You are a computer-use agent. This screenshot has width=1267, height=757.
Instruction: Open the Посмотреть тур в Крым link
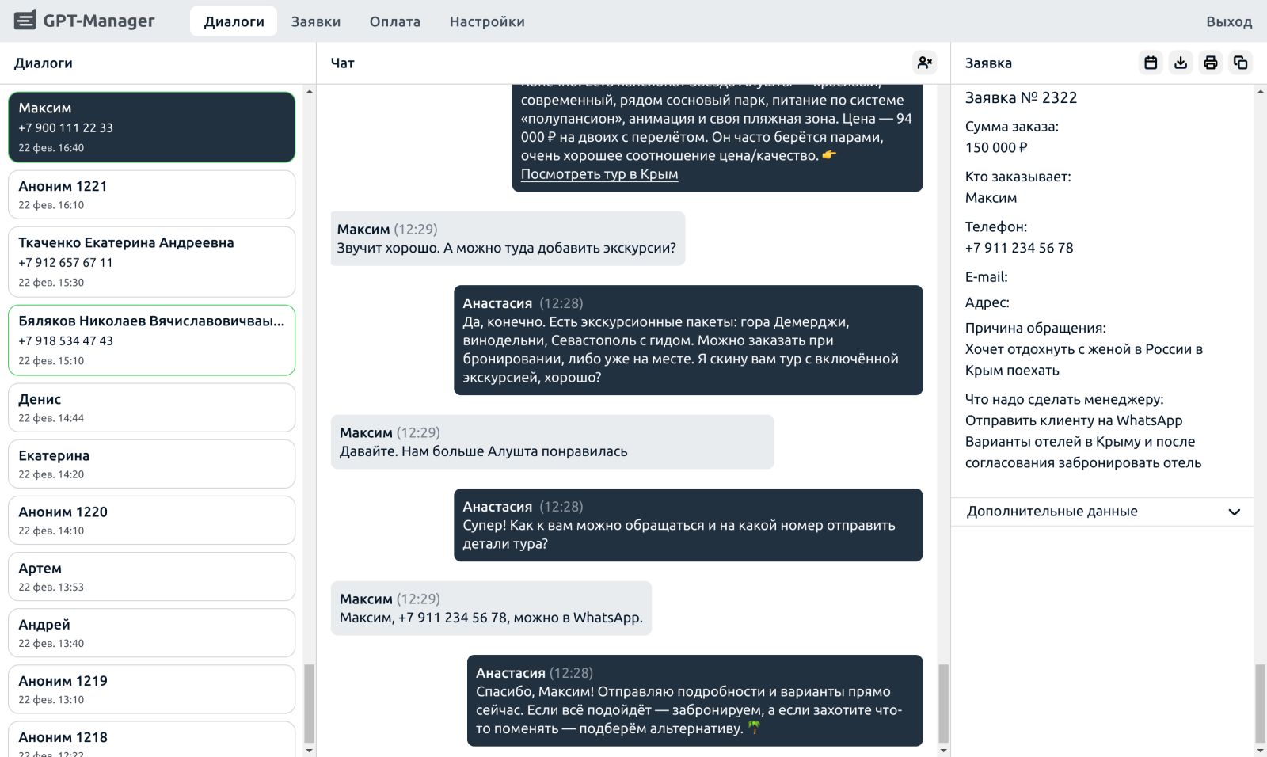[599, 174]
